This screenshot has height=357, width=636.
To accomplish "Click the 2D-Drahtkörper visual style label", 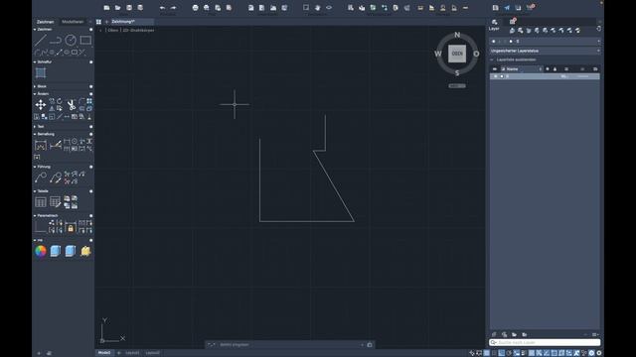I will pyautogui.click(x=138, y=31).
